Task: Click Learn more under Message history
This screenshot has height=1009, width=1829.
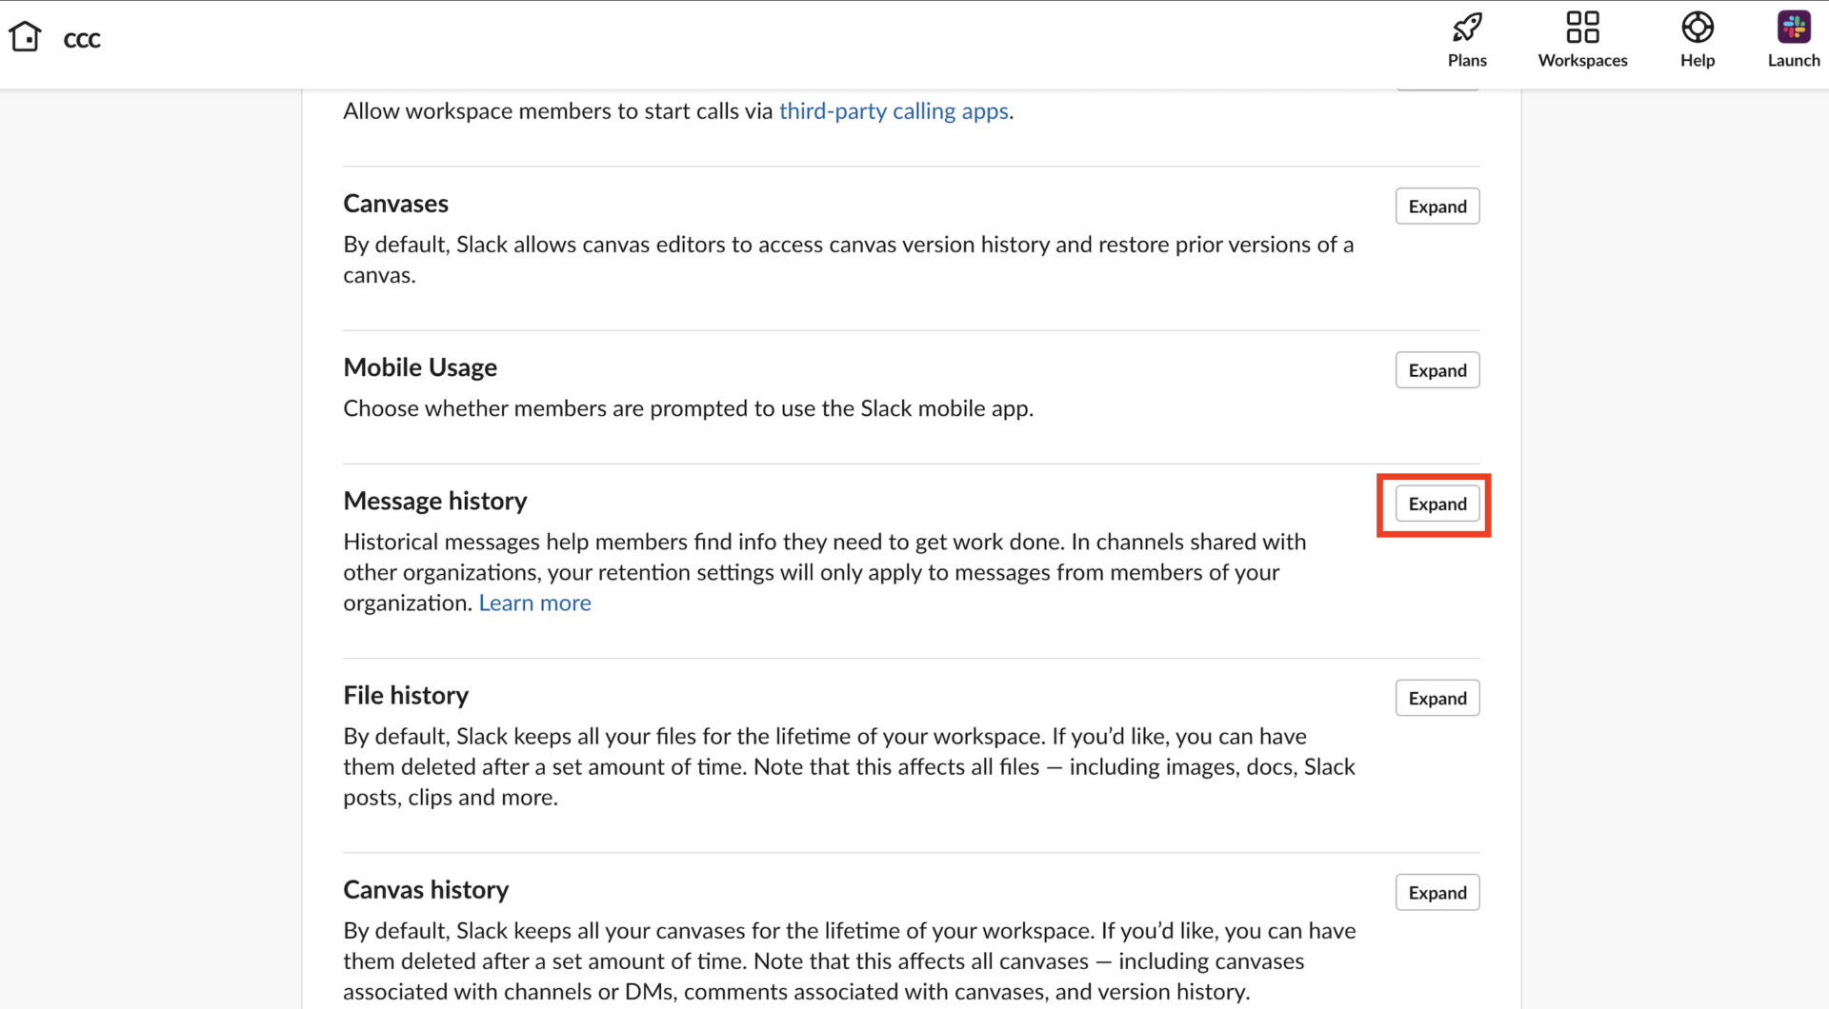Action: click(534, 603)
